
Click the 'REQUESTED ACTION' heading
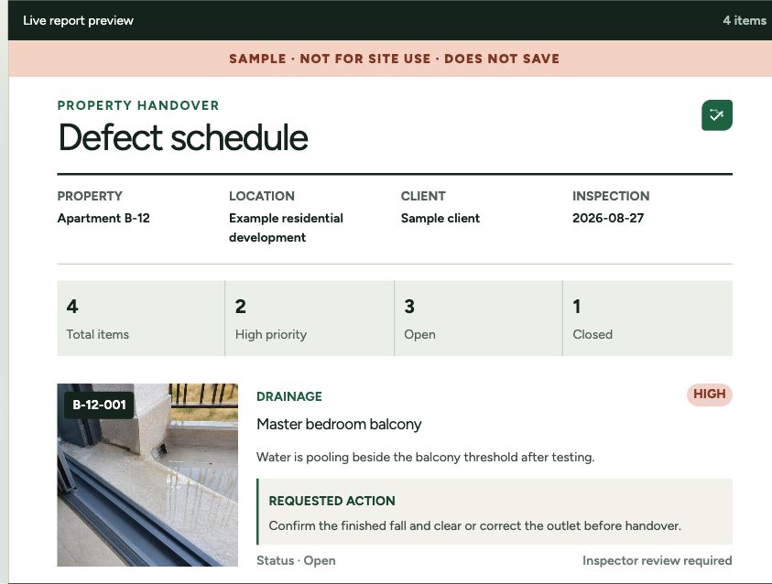point(332,501)
